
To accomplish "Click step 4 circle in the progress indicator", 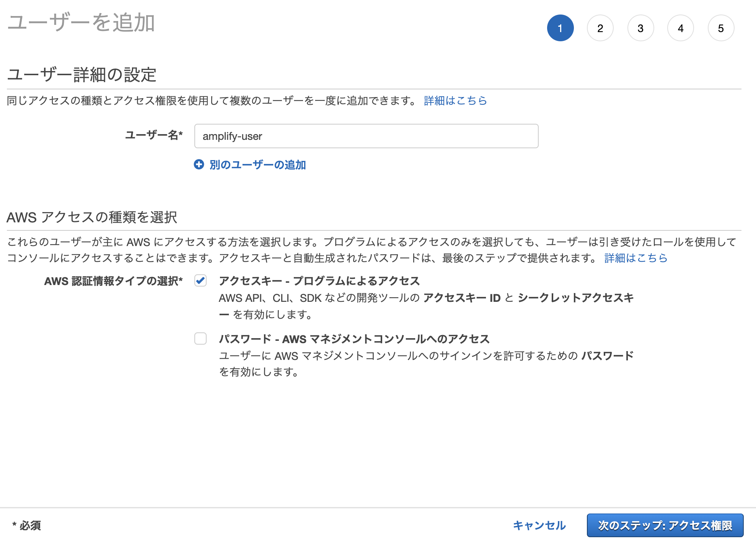I will [681, 28].
